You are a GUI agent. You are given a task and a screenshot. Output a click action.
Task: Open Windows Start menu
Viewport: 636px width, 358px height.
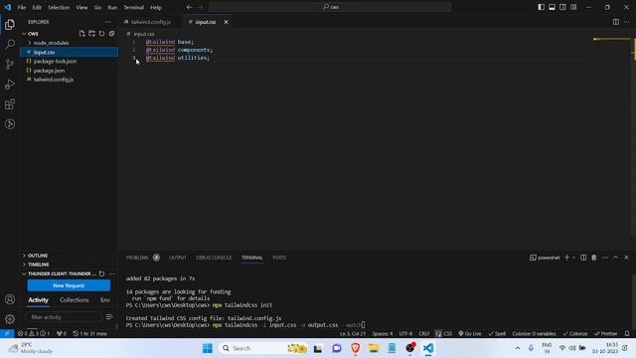click(x=208, y=348)
